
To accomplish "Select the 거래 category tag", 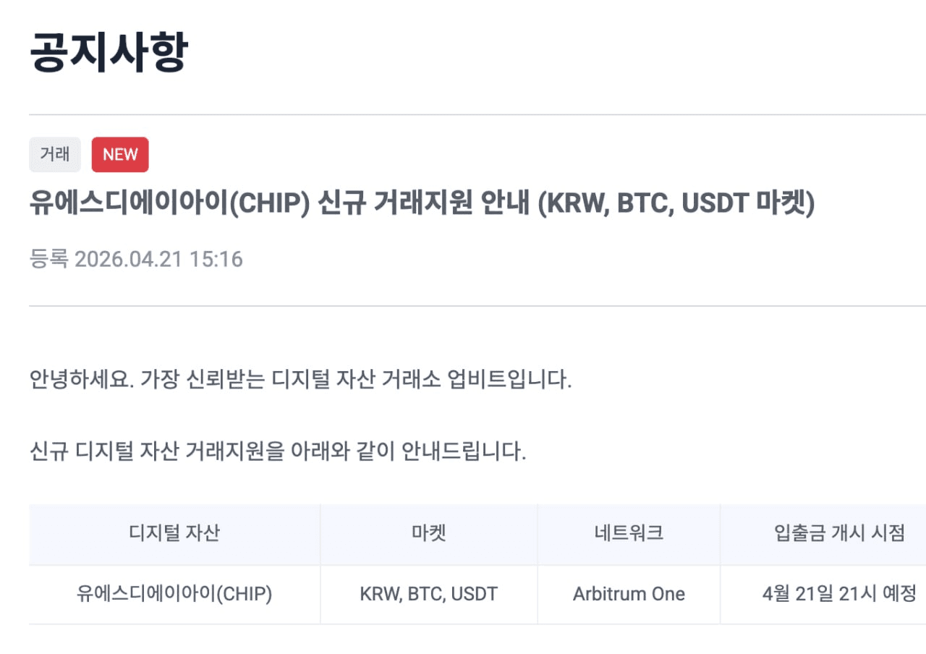I will click(x=55, y=154).
